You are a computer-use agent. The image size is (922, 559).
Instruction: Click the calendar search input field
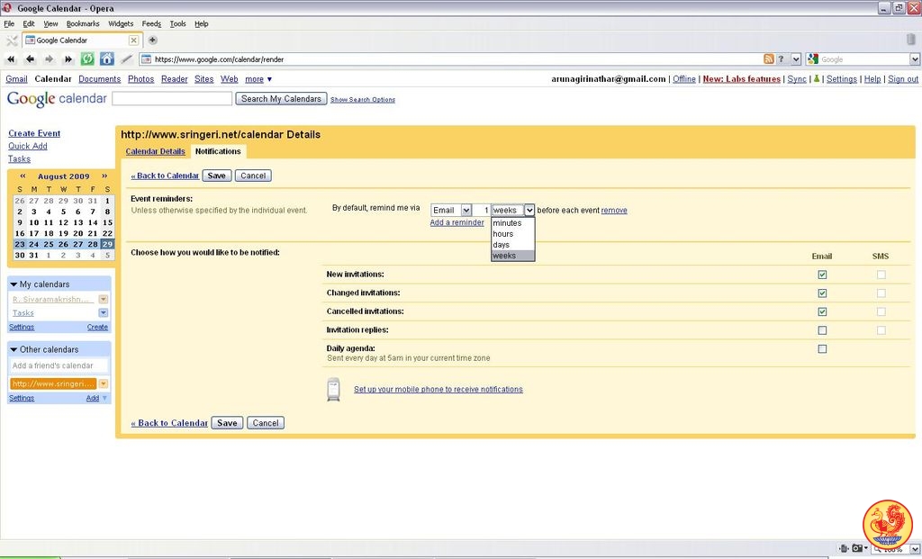[x=172, y=99]
